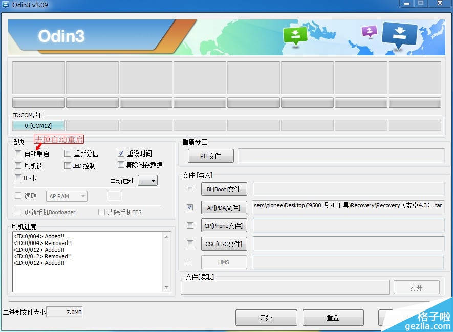
Task: Uncheck the AP[PDA] file checkbox
Action: pyautogui.click(x=190, y=207)
